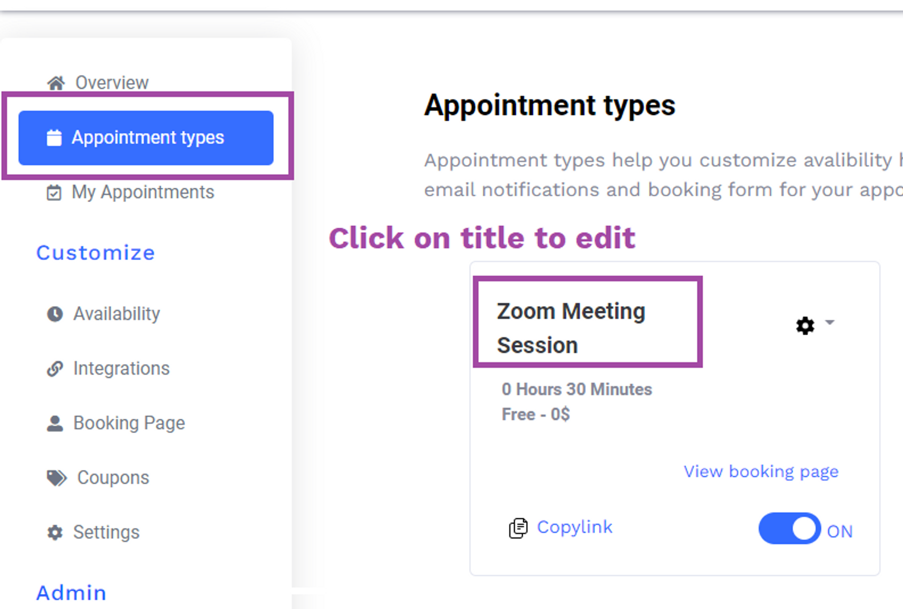Select the Appointment types sidebar button
Viewport: 903px width, 609px height.
coord(146,138)
